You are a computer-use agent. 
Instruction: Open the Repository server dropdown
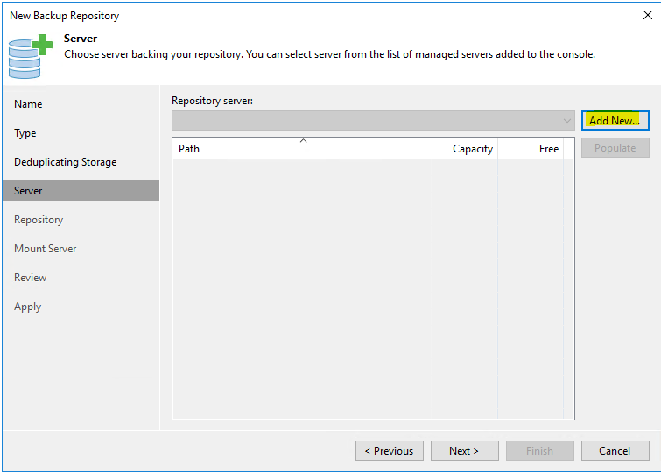[373, 121]
